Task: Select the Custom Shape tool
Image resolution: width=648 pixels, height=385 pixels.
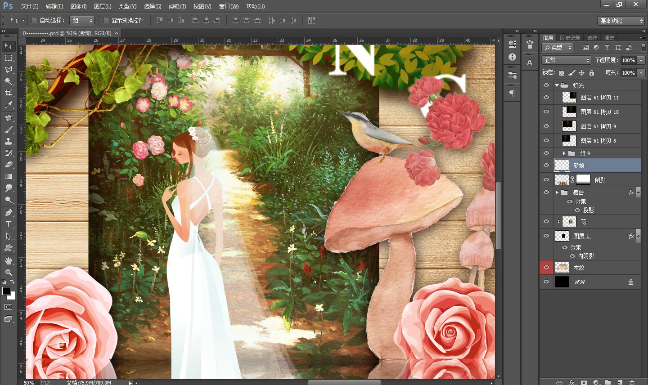Action: pyautogui.click(x=9, y=248)
